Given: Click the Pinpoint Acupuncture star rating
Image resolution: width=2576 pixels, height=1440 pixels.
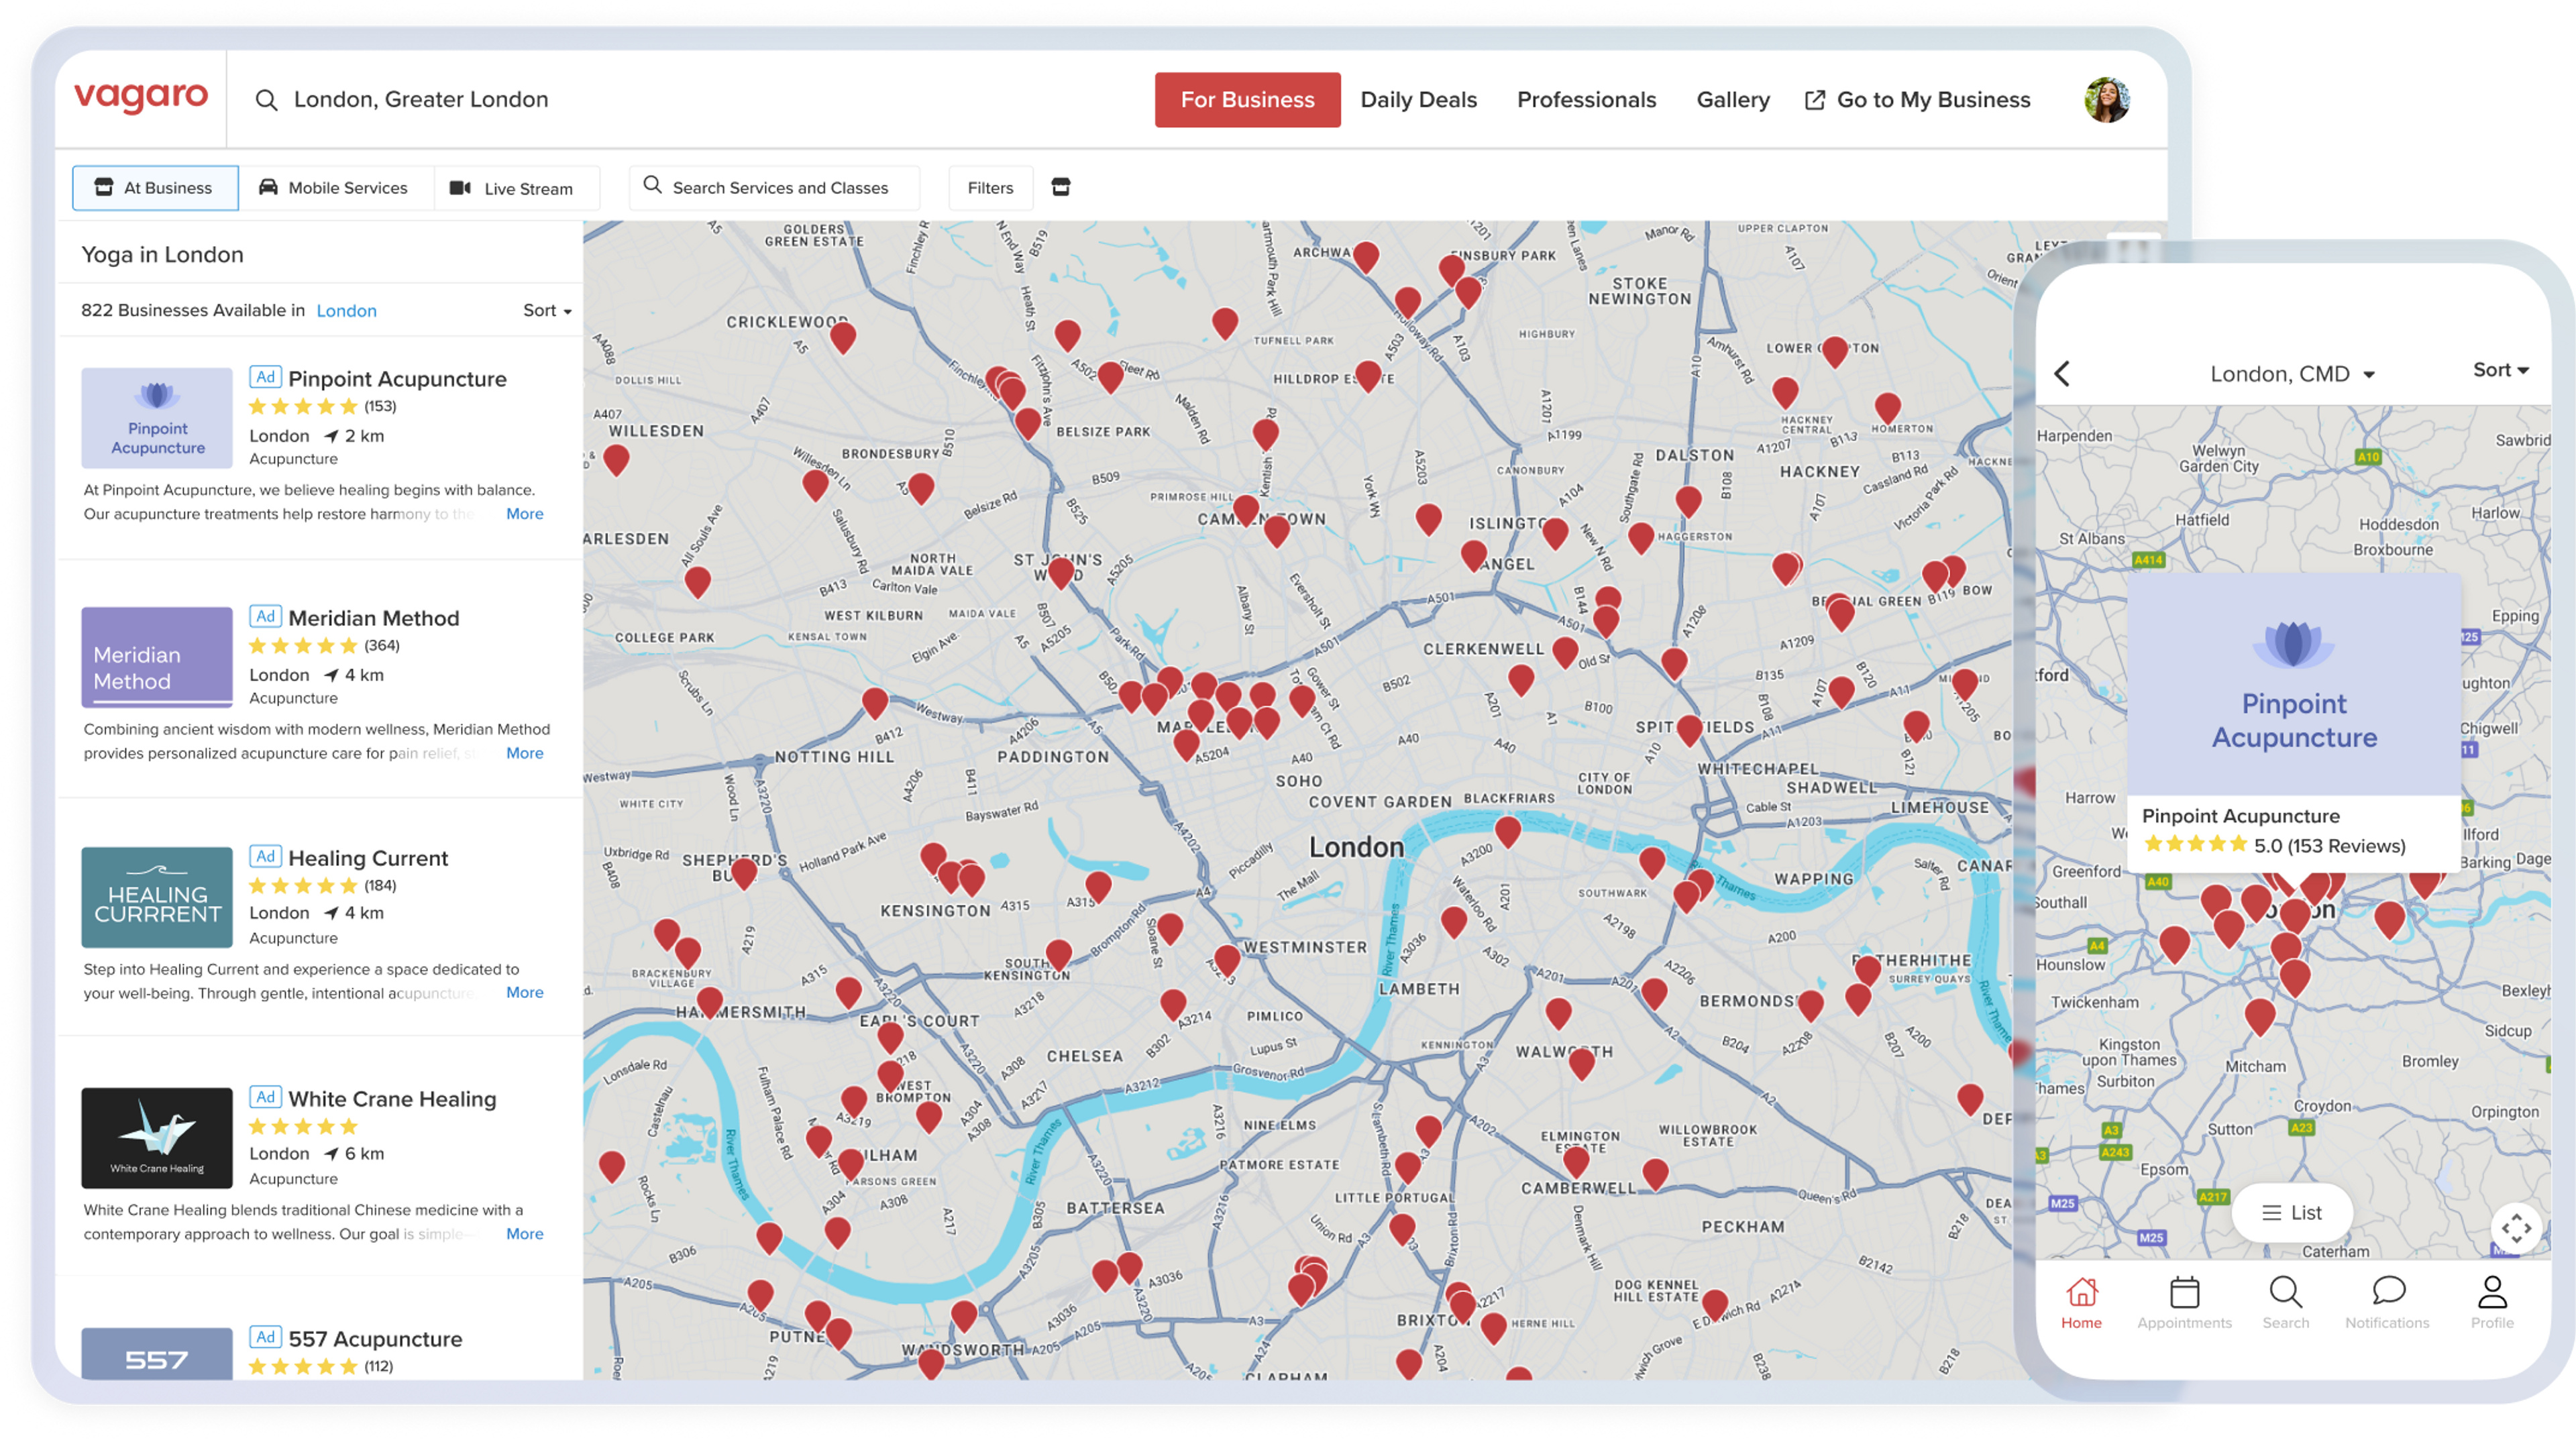Looking at the screenshot, I should pos(302,406).
